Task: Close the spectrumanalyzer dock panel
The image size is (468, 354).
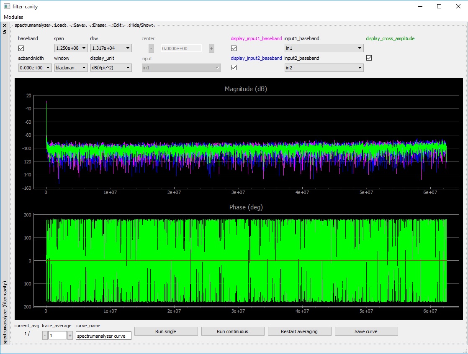Action: pyautogui.click(x=5, y=25)
